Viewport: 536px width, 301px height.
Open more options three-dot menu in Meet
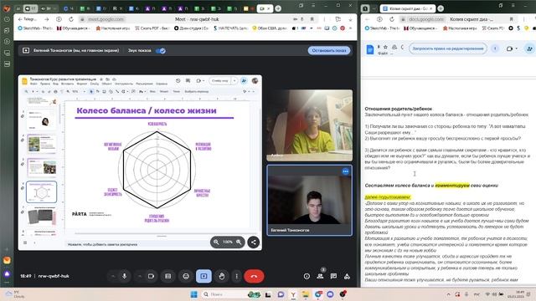coord(236,276)
